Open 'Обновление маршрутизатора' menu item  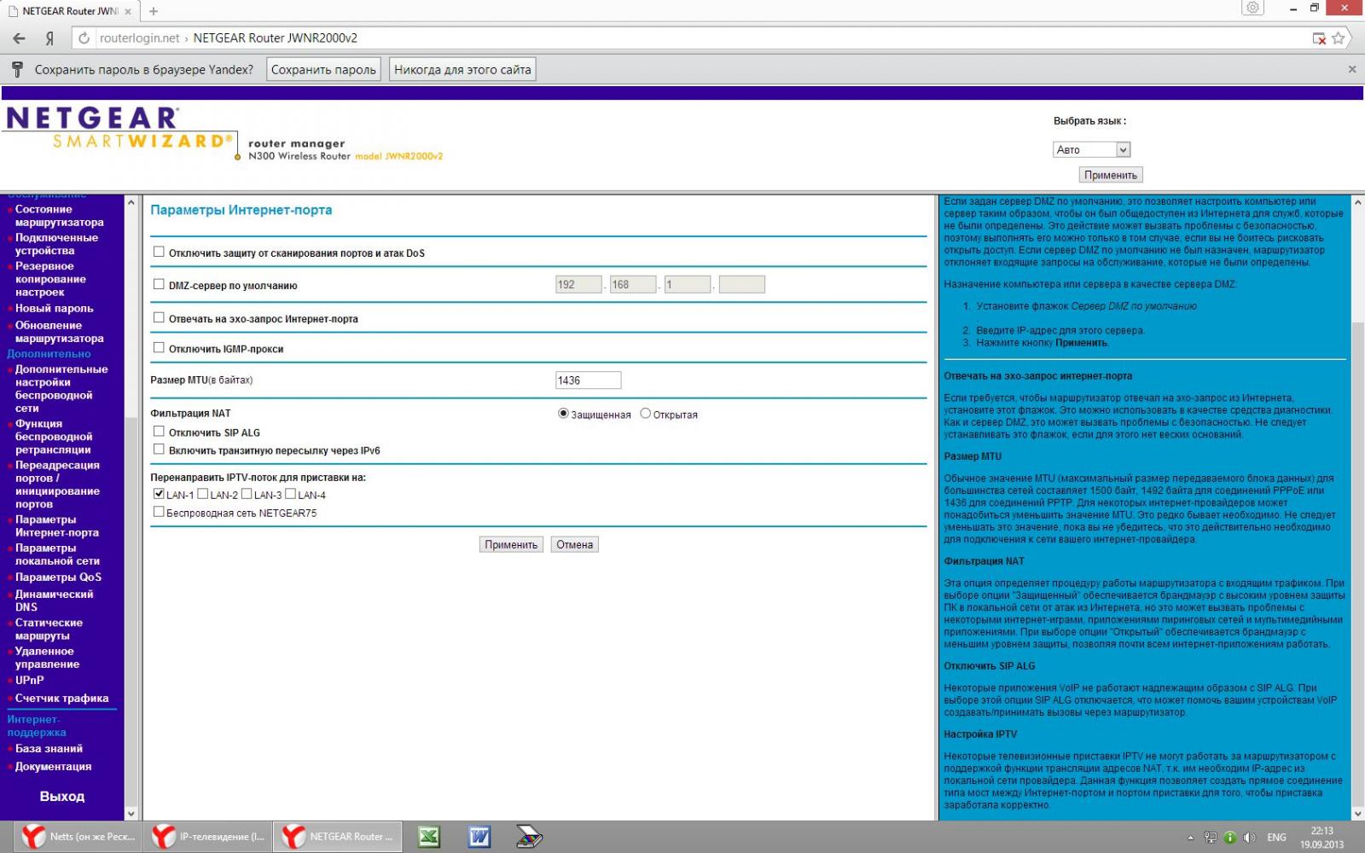click(x=60, y=332)
